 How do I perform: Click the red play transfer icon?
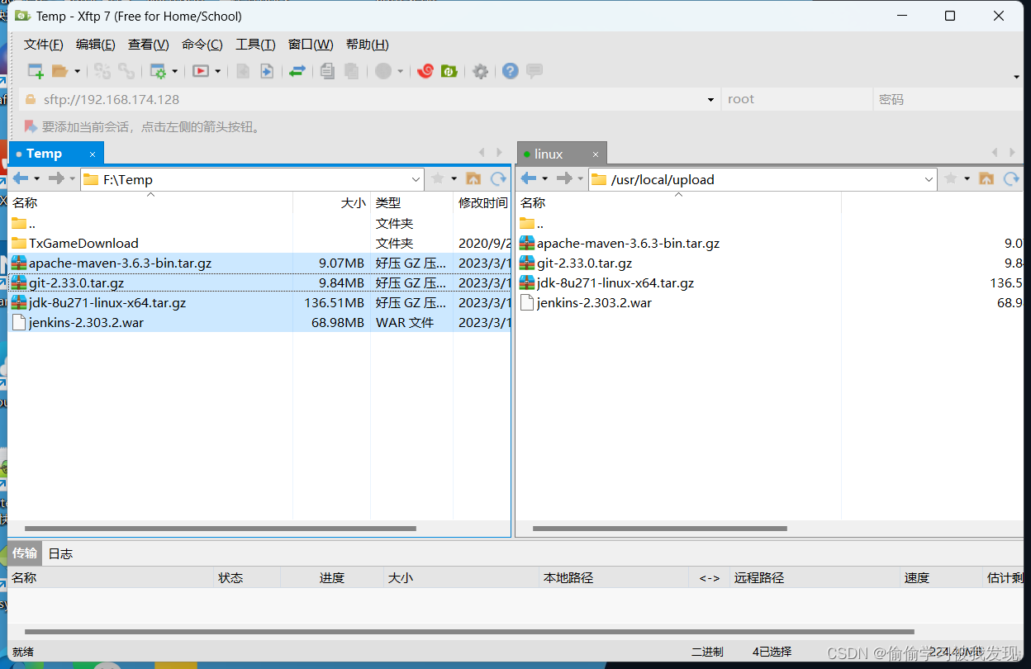200,71
